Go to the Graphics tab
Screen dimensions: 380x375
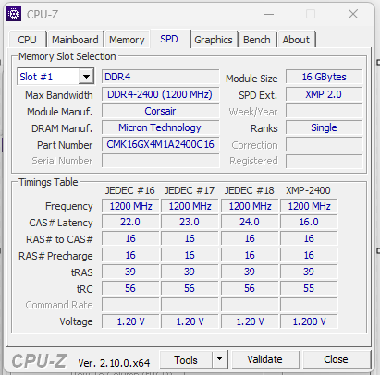(x=214, y=40)
